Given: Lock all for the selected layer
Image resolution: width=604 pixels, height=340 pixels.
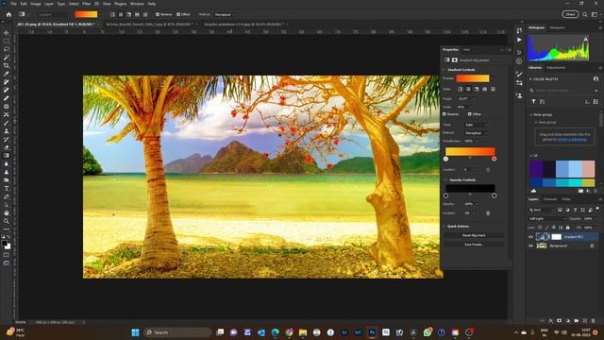Looking at the screenshot, I should [568, 228].
